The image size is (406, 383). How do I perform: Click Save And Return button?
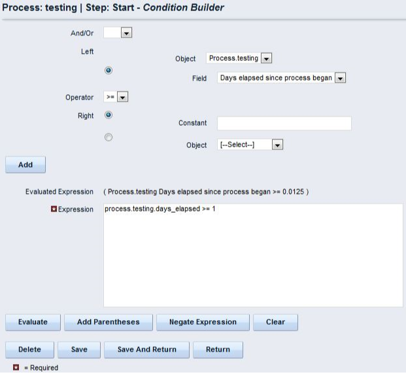147,350
